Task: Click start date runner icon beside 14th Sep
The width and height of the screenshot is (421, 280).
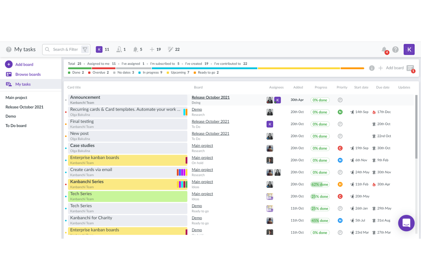Action: (x=352, y=112)
